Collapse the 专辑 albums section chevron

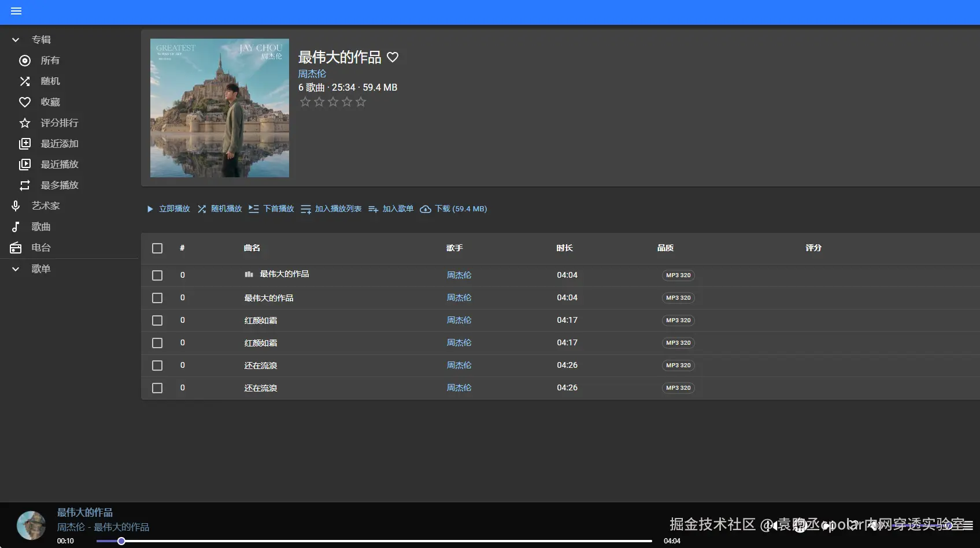point(16,40)
